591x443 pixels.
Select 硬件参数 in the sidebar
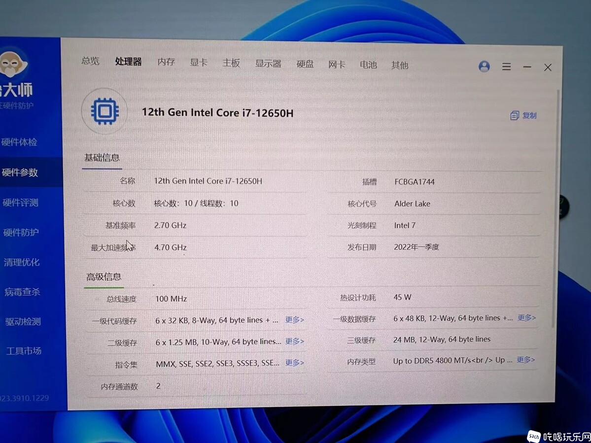[20, 172]
